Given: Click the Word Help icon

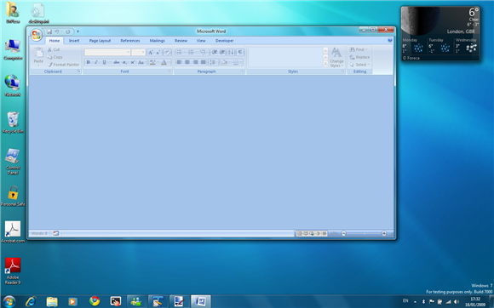Looking at the screenshot, I should 390,40.
